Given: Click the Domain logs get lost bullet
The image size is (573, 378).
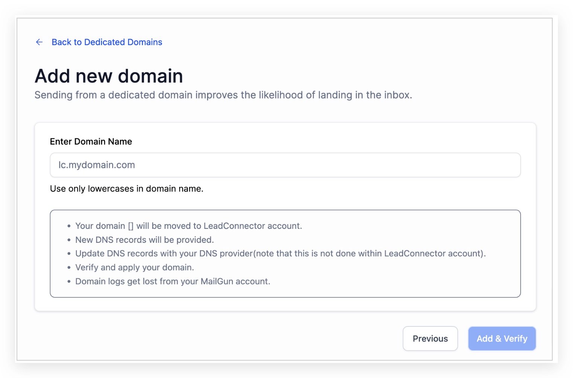Looking at the screenshot, I should click(x=172, y=281).
